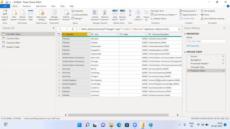Open Data source settings
This screenshot has width=230, height=129.
[41, 15]
